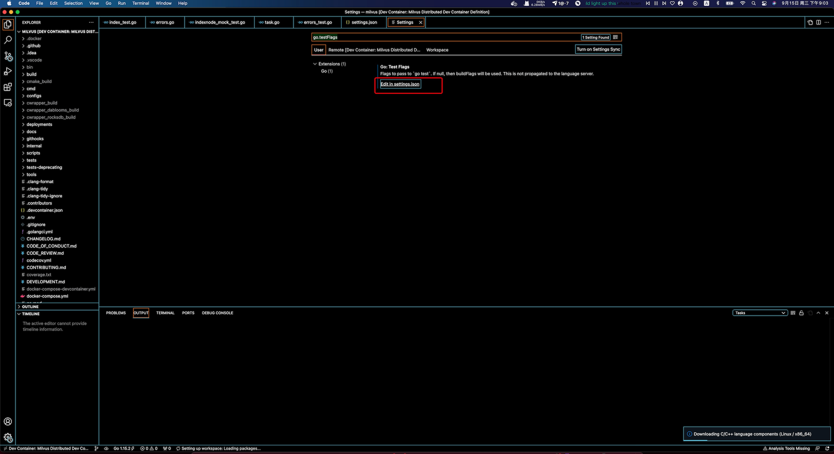Clear the output panel contents
Image resolution: width=834 pixels, height=454 pixels.
tap(793, 313)
